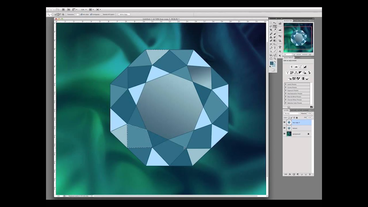Select the Eyedropper tool
This screenshot has width=368, height=207.
tap(275, 30)
